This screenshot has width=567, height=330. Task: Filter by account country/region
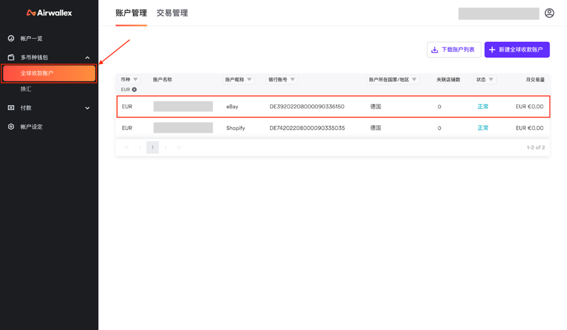coord(414,79)
